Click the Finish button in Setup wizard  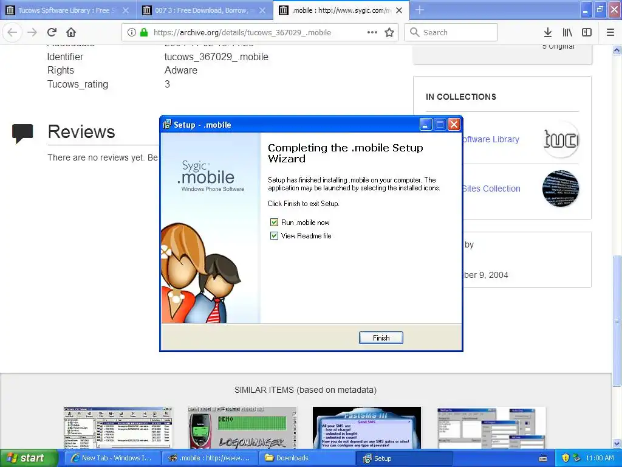point(381,338)
